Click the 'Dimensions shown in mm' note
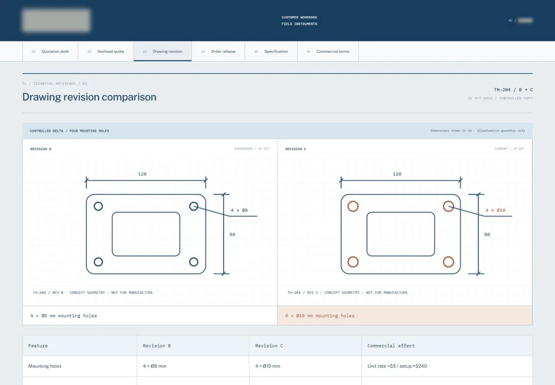 [x=478, y=131]
